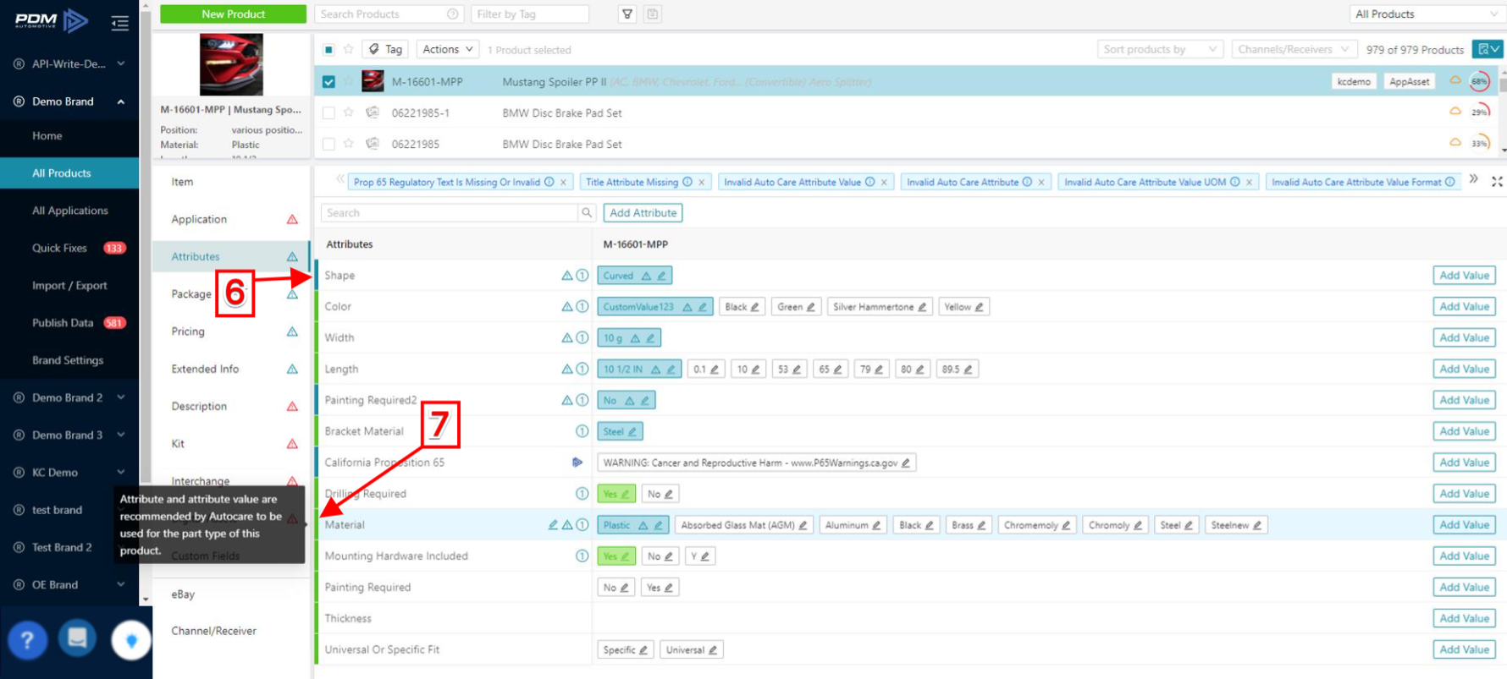Click the cloud sync icon on M-16601-MPP row

1455,80
